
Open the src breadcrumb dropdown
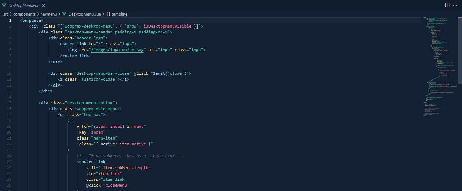coord(6,14)
